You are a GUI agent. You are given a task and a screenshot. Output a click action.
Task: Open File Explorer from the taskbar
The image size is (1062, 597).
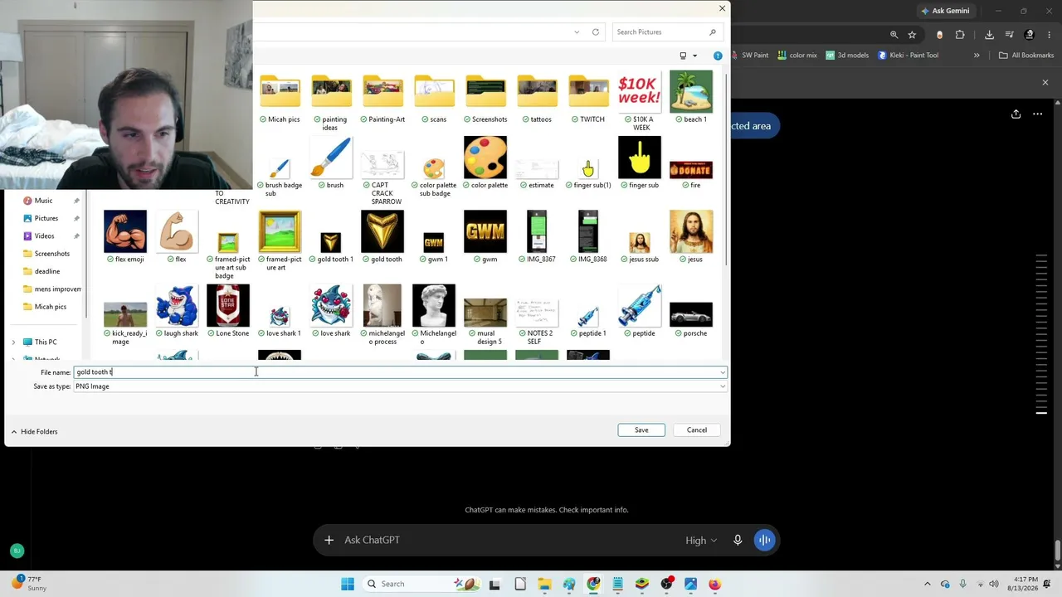(x=544, y=584)
